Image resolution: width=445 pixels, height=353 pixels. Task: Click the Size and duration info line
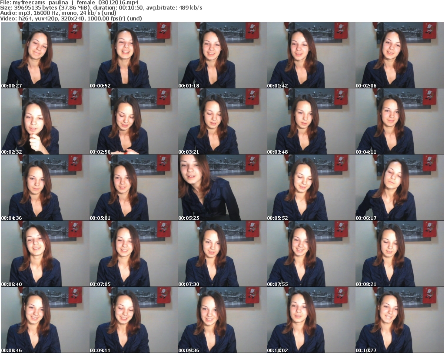coord(101,8)
